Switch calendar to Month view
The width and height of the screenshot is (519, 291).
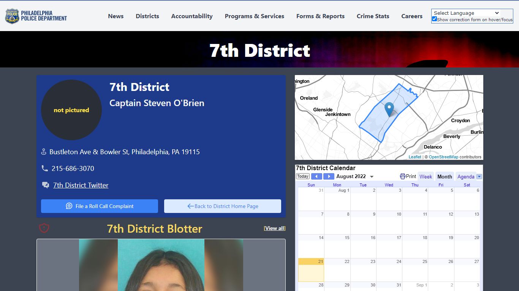tap(445, 177)
